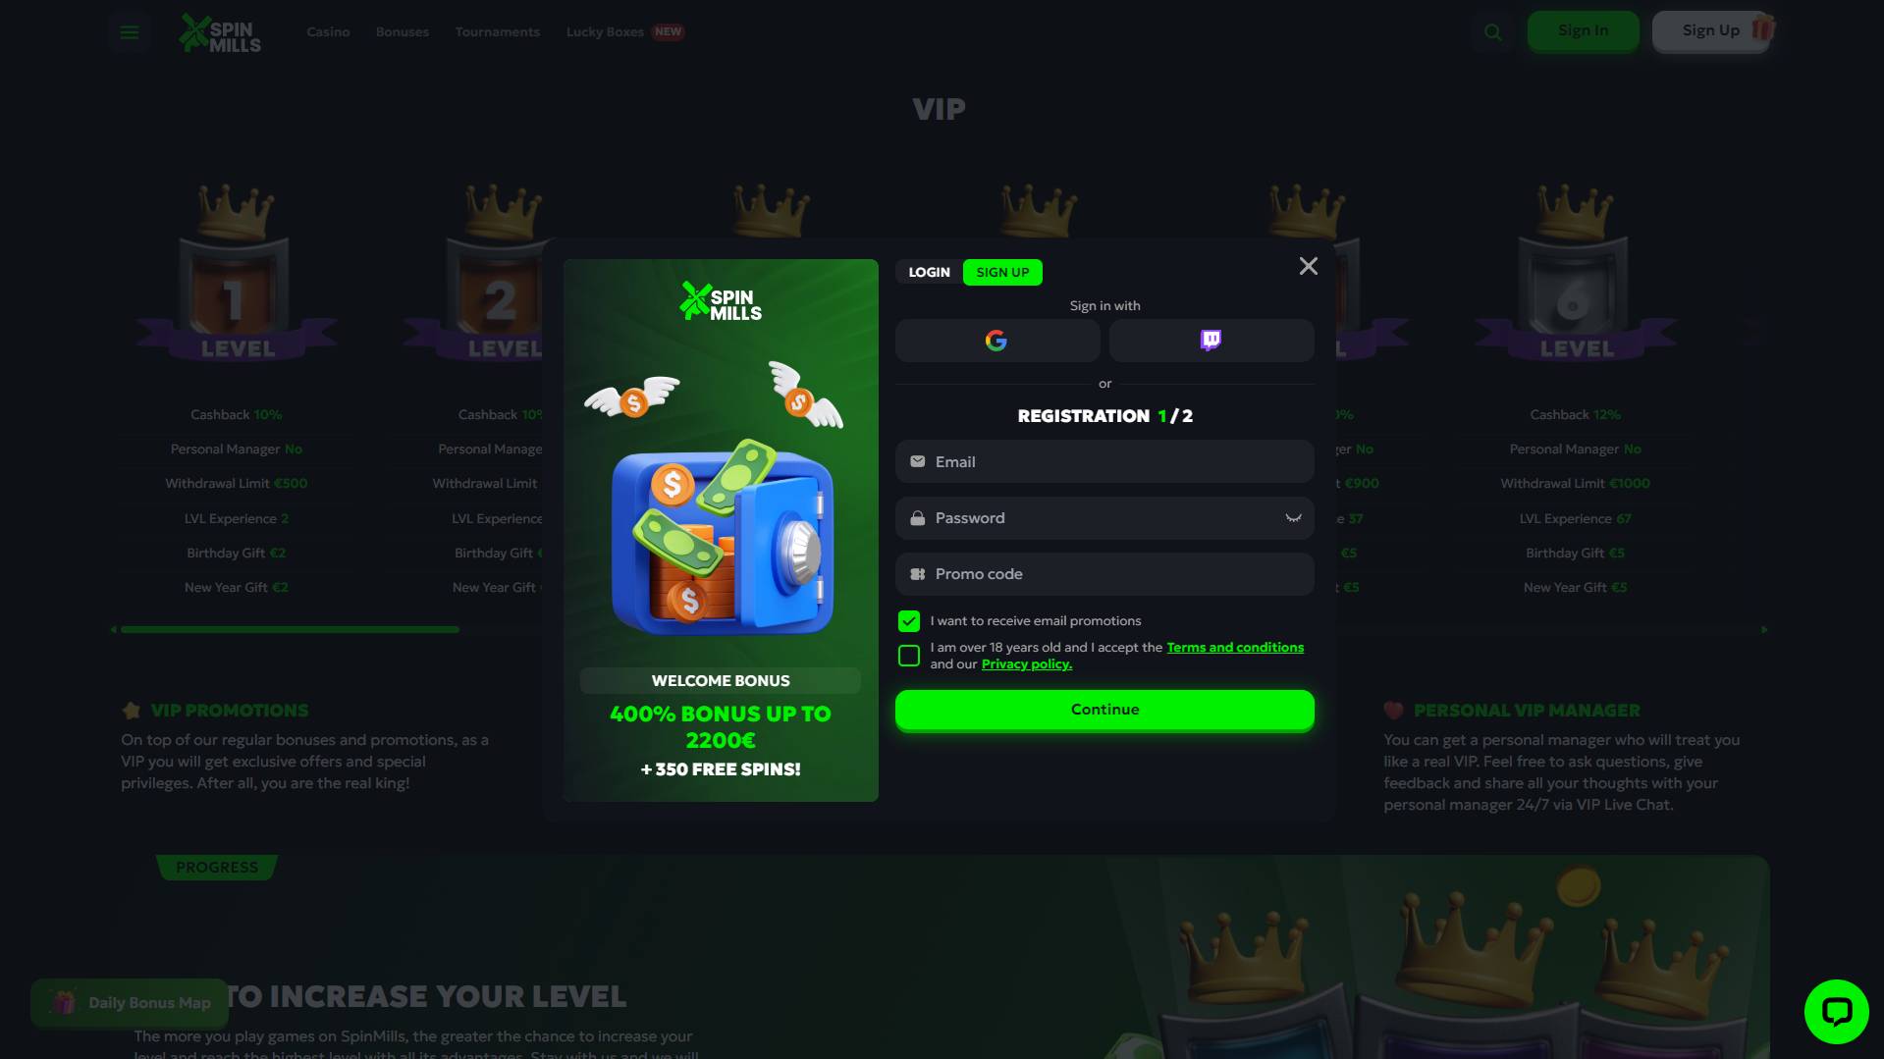Show password using the eye icon
This screenshot has height=1059, width=1884.
[1293, 518]
